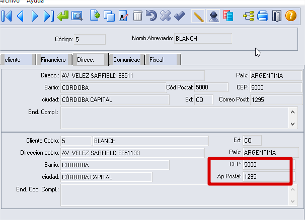The image size is (305, 220).
Task: Print using the printer icon
Action: coord(263,16)
